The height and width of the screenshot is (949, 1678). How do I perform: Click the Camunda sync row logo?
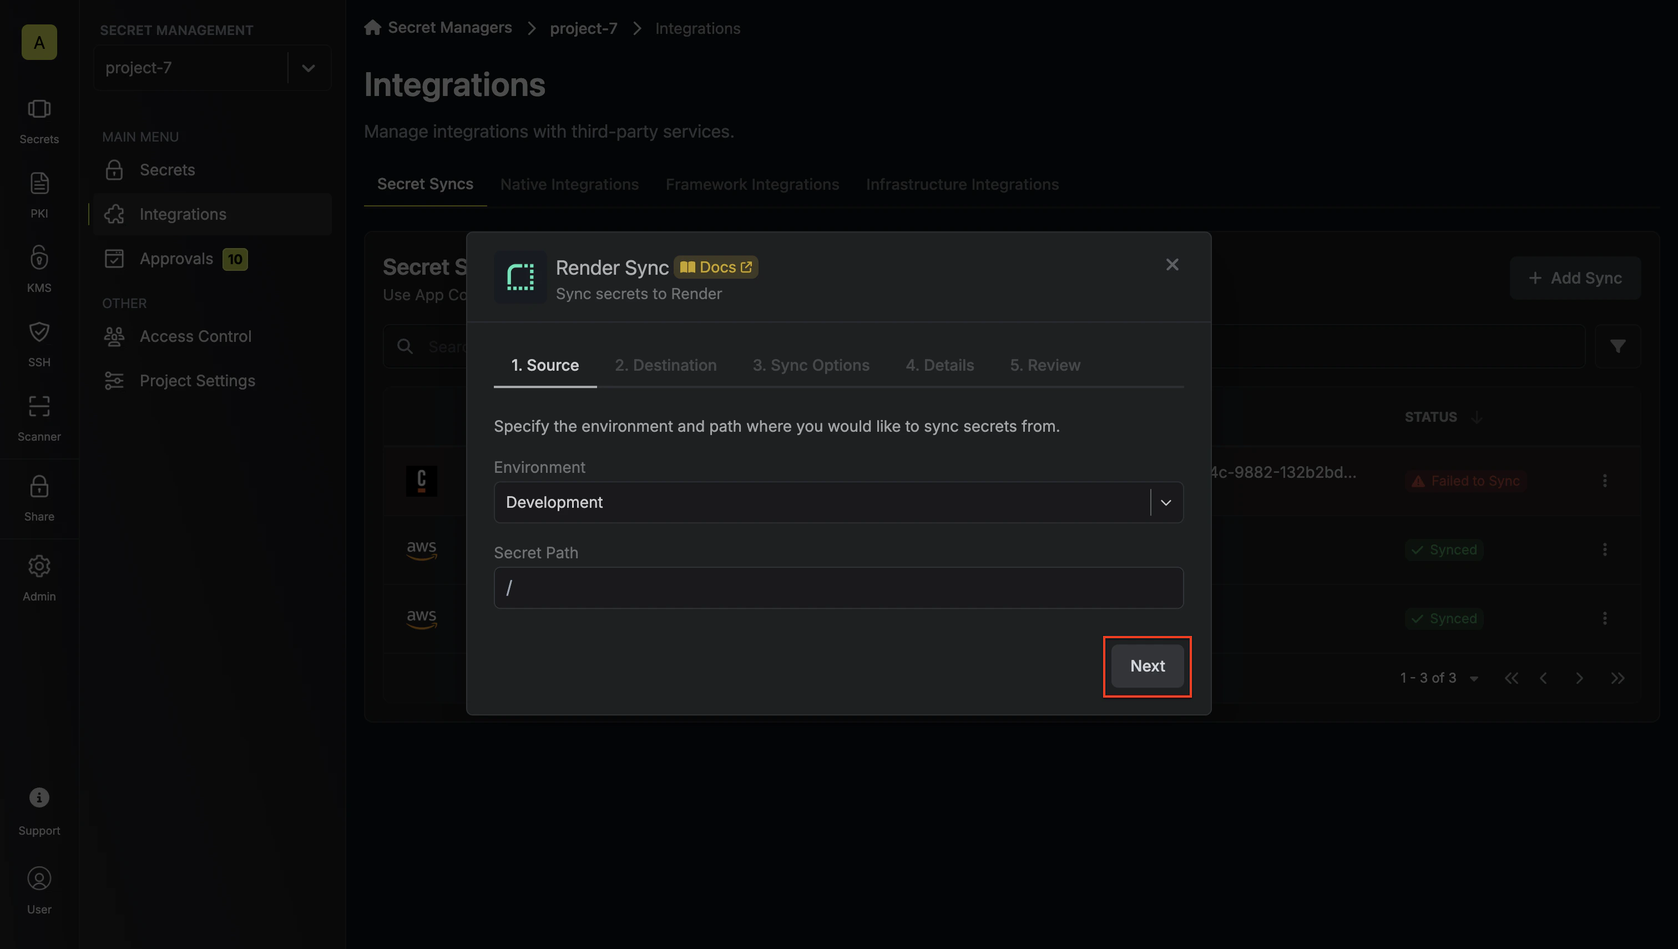click(422, 481)
